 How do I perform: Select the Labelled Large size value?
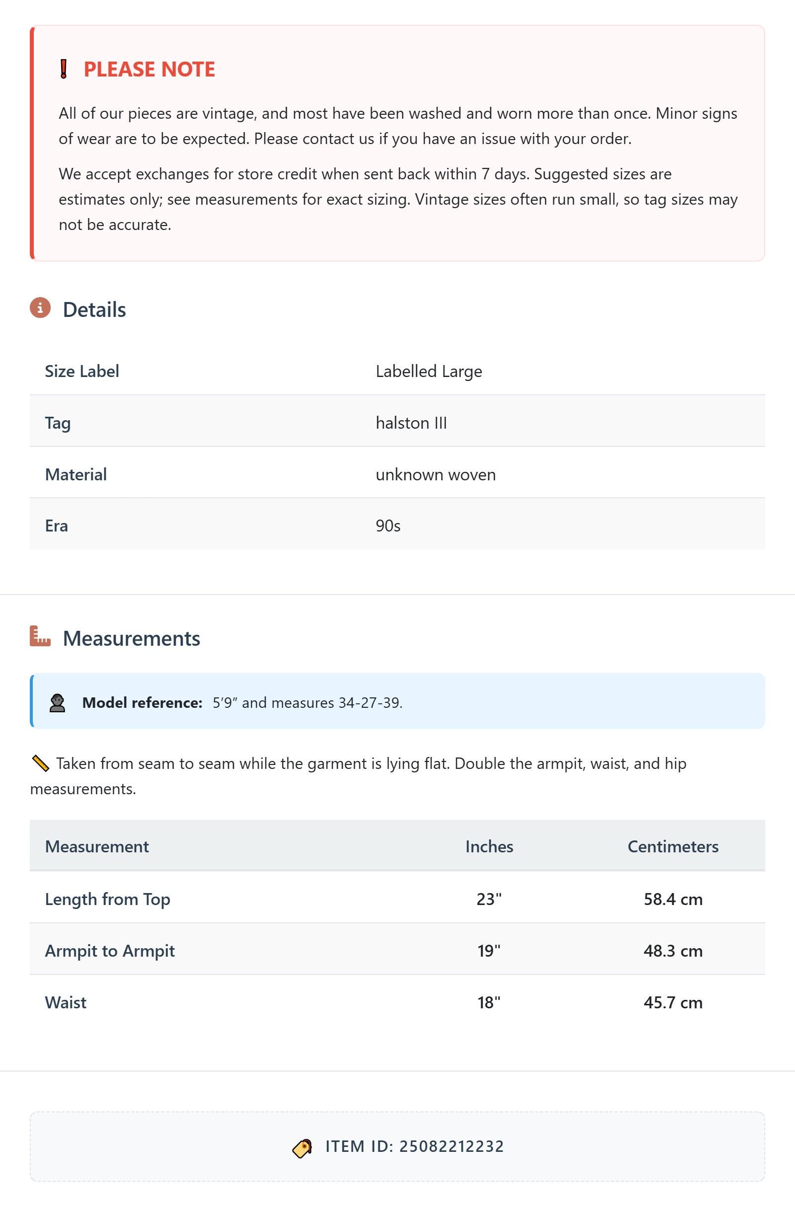pyautogui.click(x=429, y=371)
